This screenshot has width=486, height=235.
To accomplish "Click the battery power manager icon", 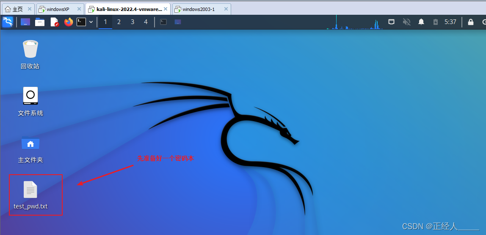I will click(436, 22).
